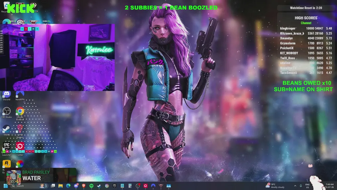This screenshot has width=337, height=190.
Task: Select the OBS Studio desktop icon
Action: 7,113
